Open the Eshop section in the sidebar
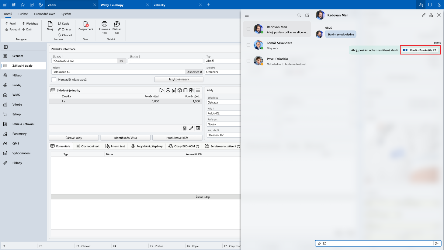The width and height of the screenshot is (444, 250). click(23, 114)
